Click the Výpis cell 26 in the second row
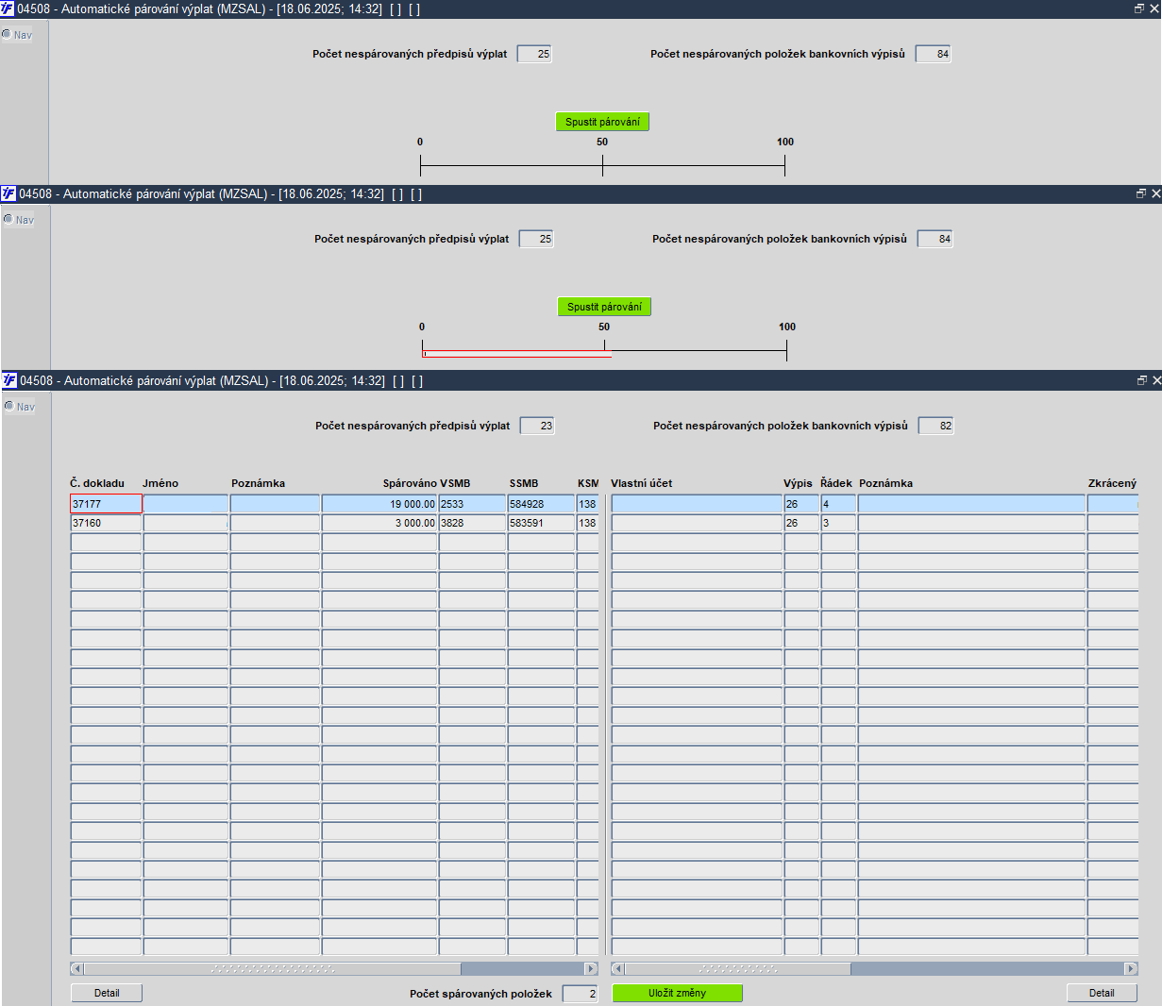This screenshot has height=1006, width=1162. point(801,523)
